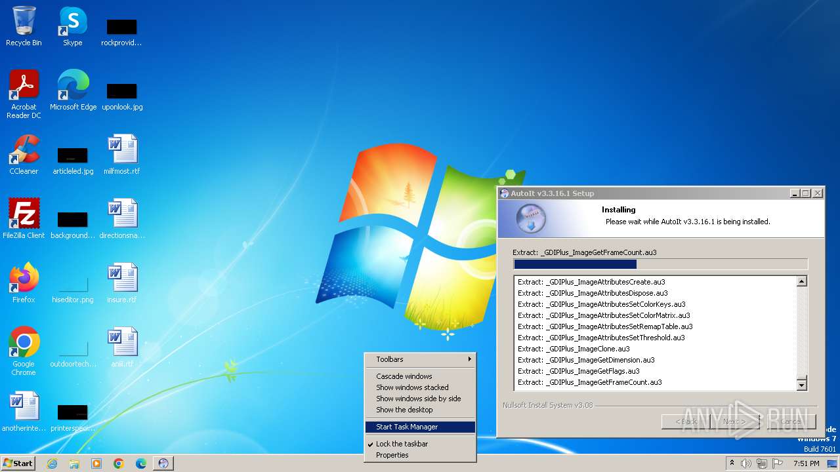Open Internet Explorer from the taskbar

[x=52, y=463]
